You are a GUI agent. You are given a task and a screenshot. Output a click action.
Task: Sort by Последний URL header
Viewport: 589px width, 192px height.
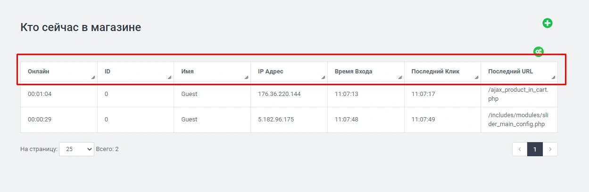pyautogui.click(x=510, y=72)
